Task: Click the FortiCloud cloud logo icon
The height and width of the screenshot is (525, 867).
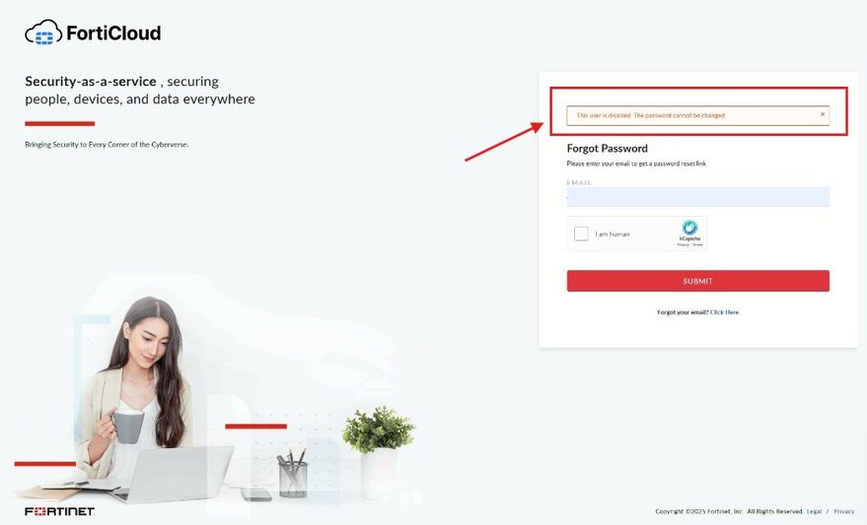Action: pyautogui.click(x=43, y=33)
